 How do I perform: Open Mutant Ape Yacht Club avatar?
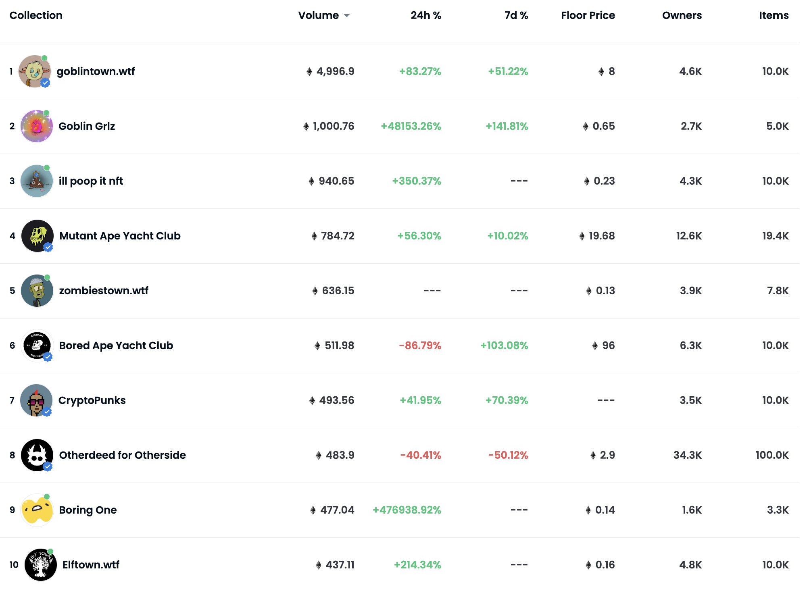[x=37, y=236]
